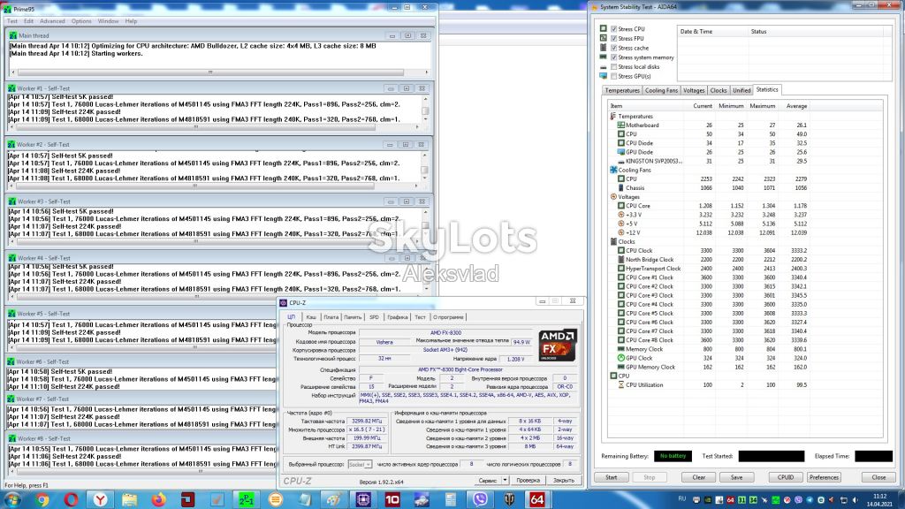Click the Worker #1 window icon in Prime95
The width and height of the screenshot is (905, 509).
[11, 89]
